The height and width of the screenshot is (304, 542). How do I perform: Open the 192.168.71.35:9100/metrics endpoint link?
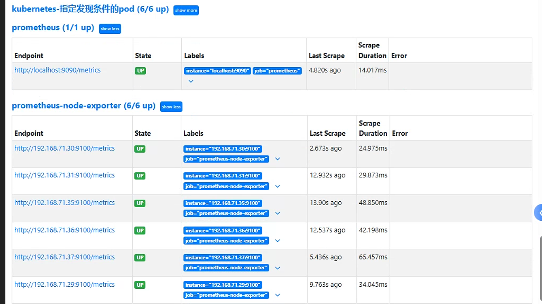[x=64, y=203]
